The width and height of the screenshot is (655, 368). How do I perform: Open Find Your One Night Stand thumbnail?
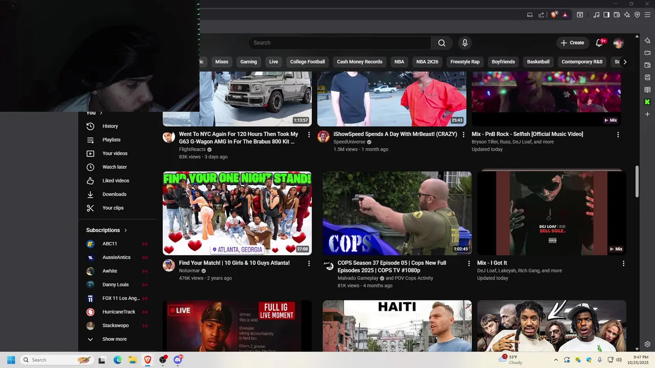point(237,213)
